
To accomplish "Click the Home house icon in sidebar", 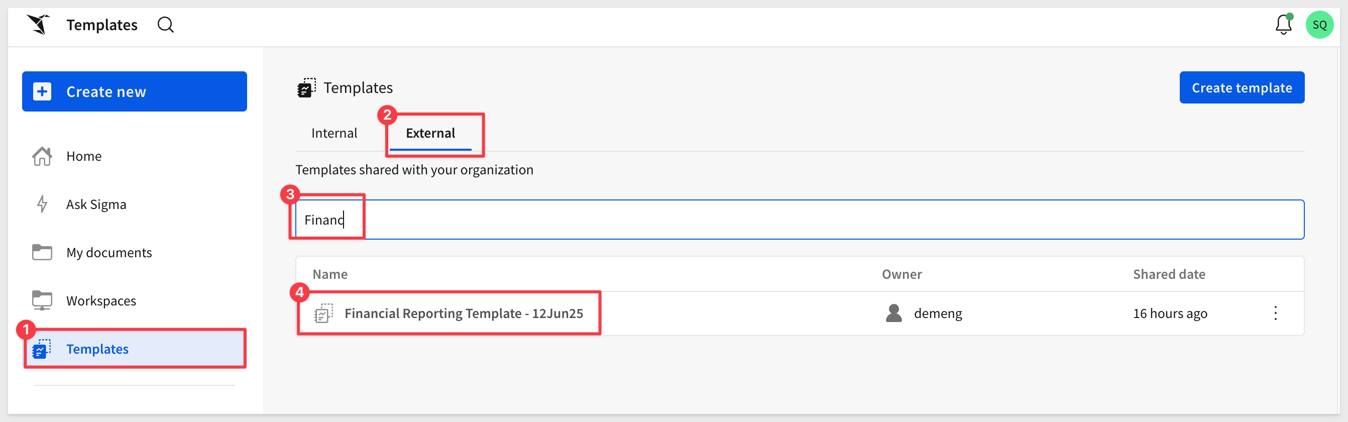I will pos(42,156).
